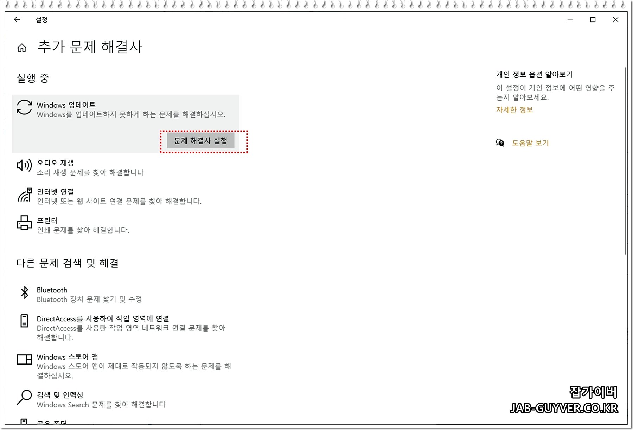This screenshot has height=430, width=633.
Task: Click the Bluetooth icon
Action: click(25, 292)
